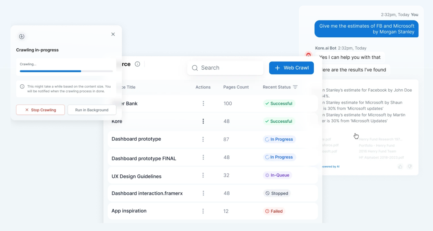
Task: Click the 'Answered by AI' label
Action: (331, 167)
